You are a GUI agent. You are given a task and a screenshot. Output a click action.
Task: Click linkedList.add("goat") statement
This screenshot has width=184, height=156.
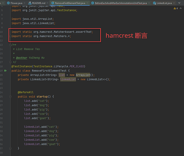point(42,144)
